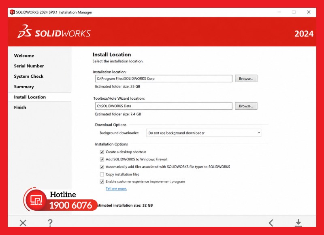Screen dimensions: 324x235
Task: Click 'Estimated folder size: 7.4 GB' text
Action: [118, 114]
